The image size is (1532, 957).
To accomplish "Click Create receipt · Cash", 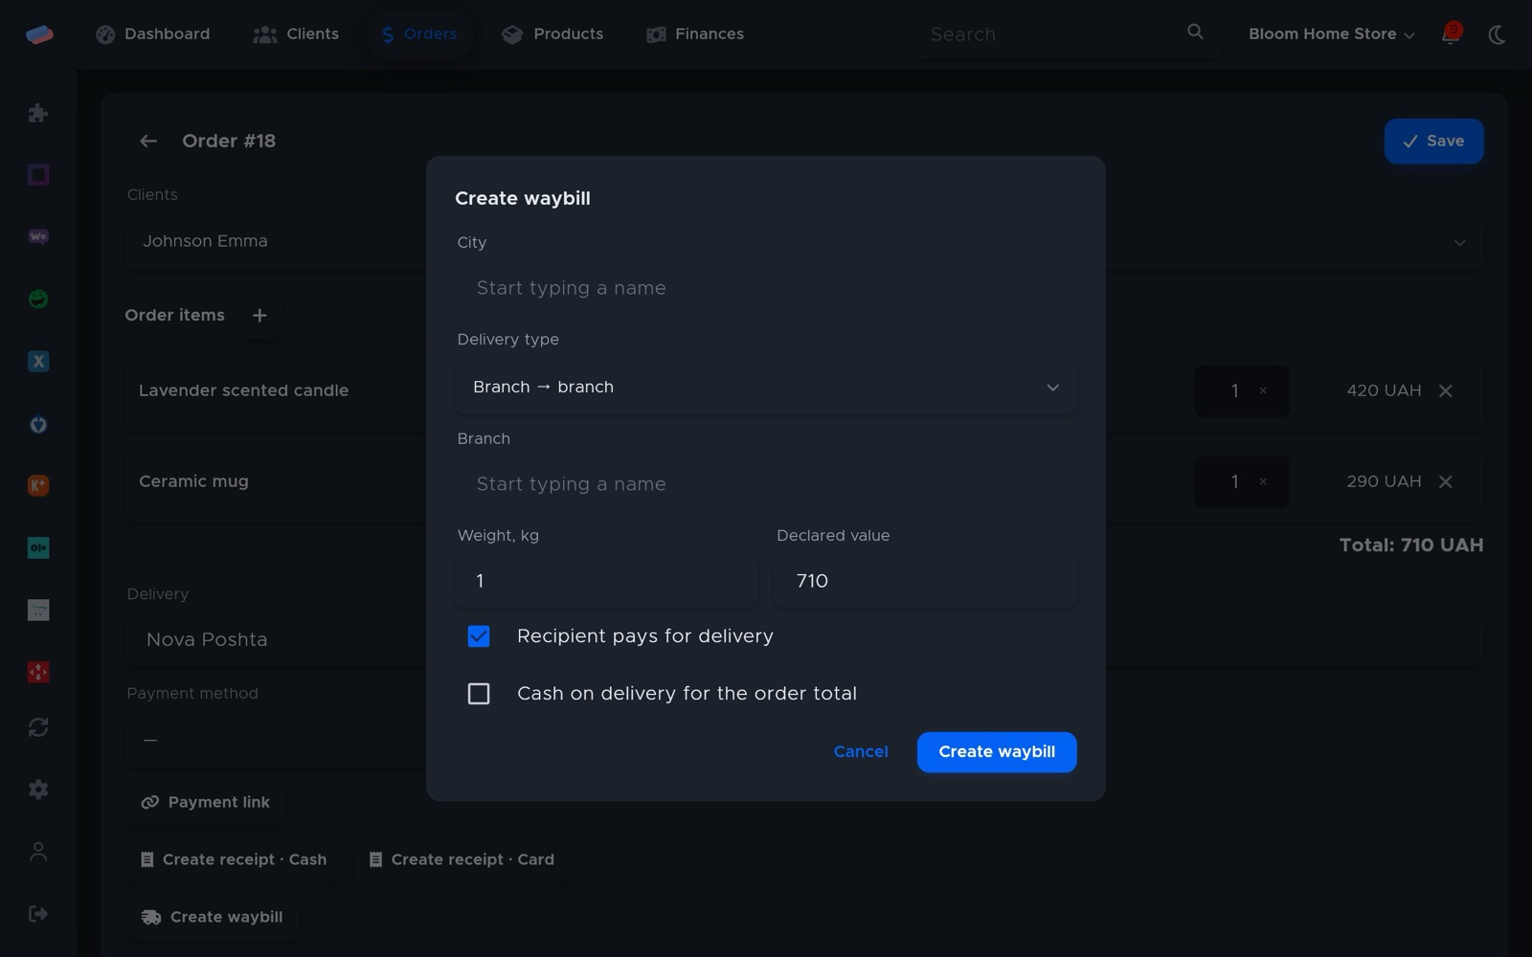I will point(234,859).
